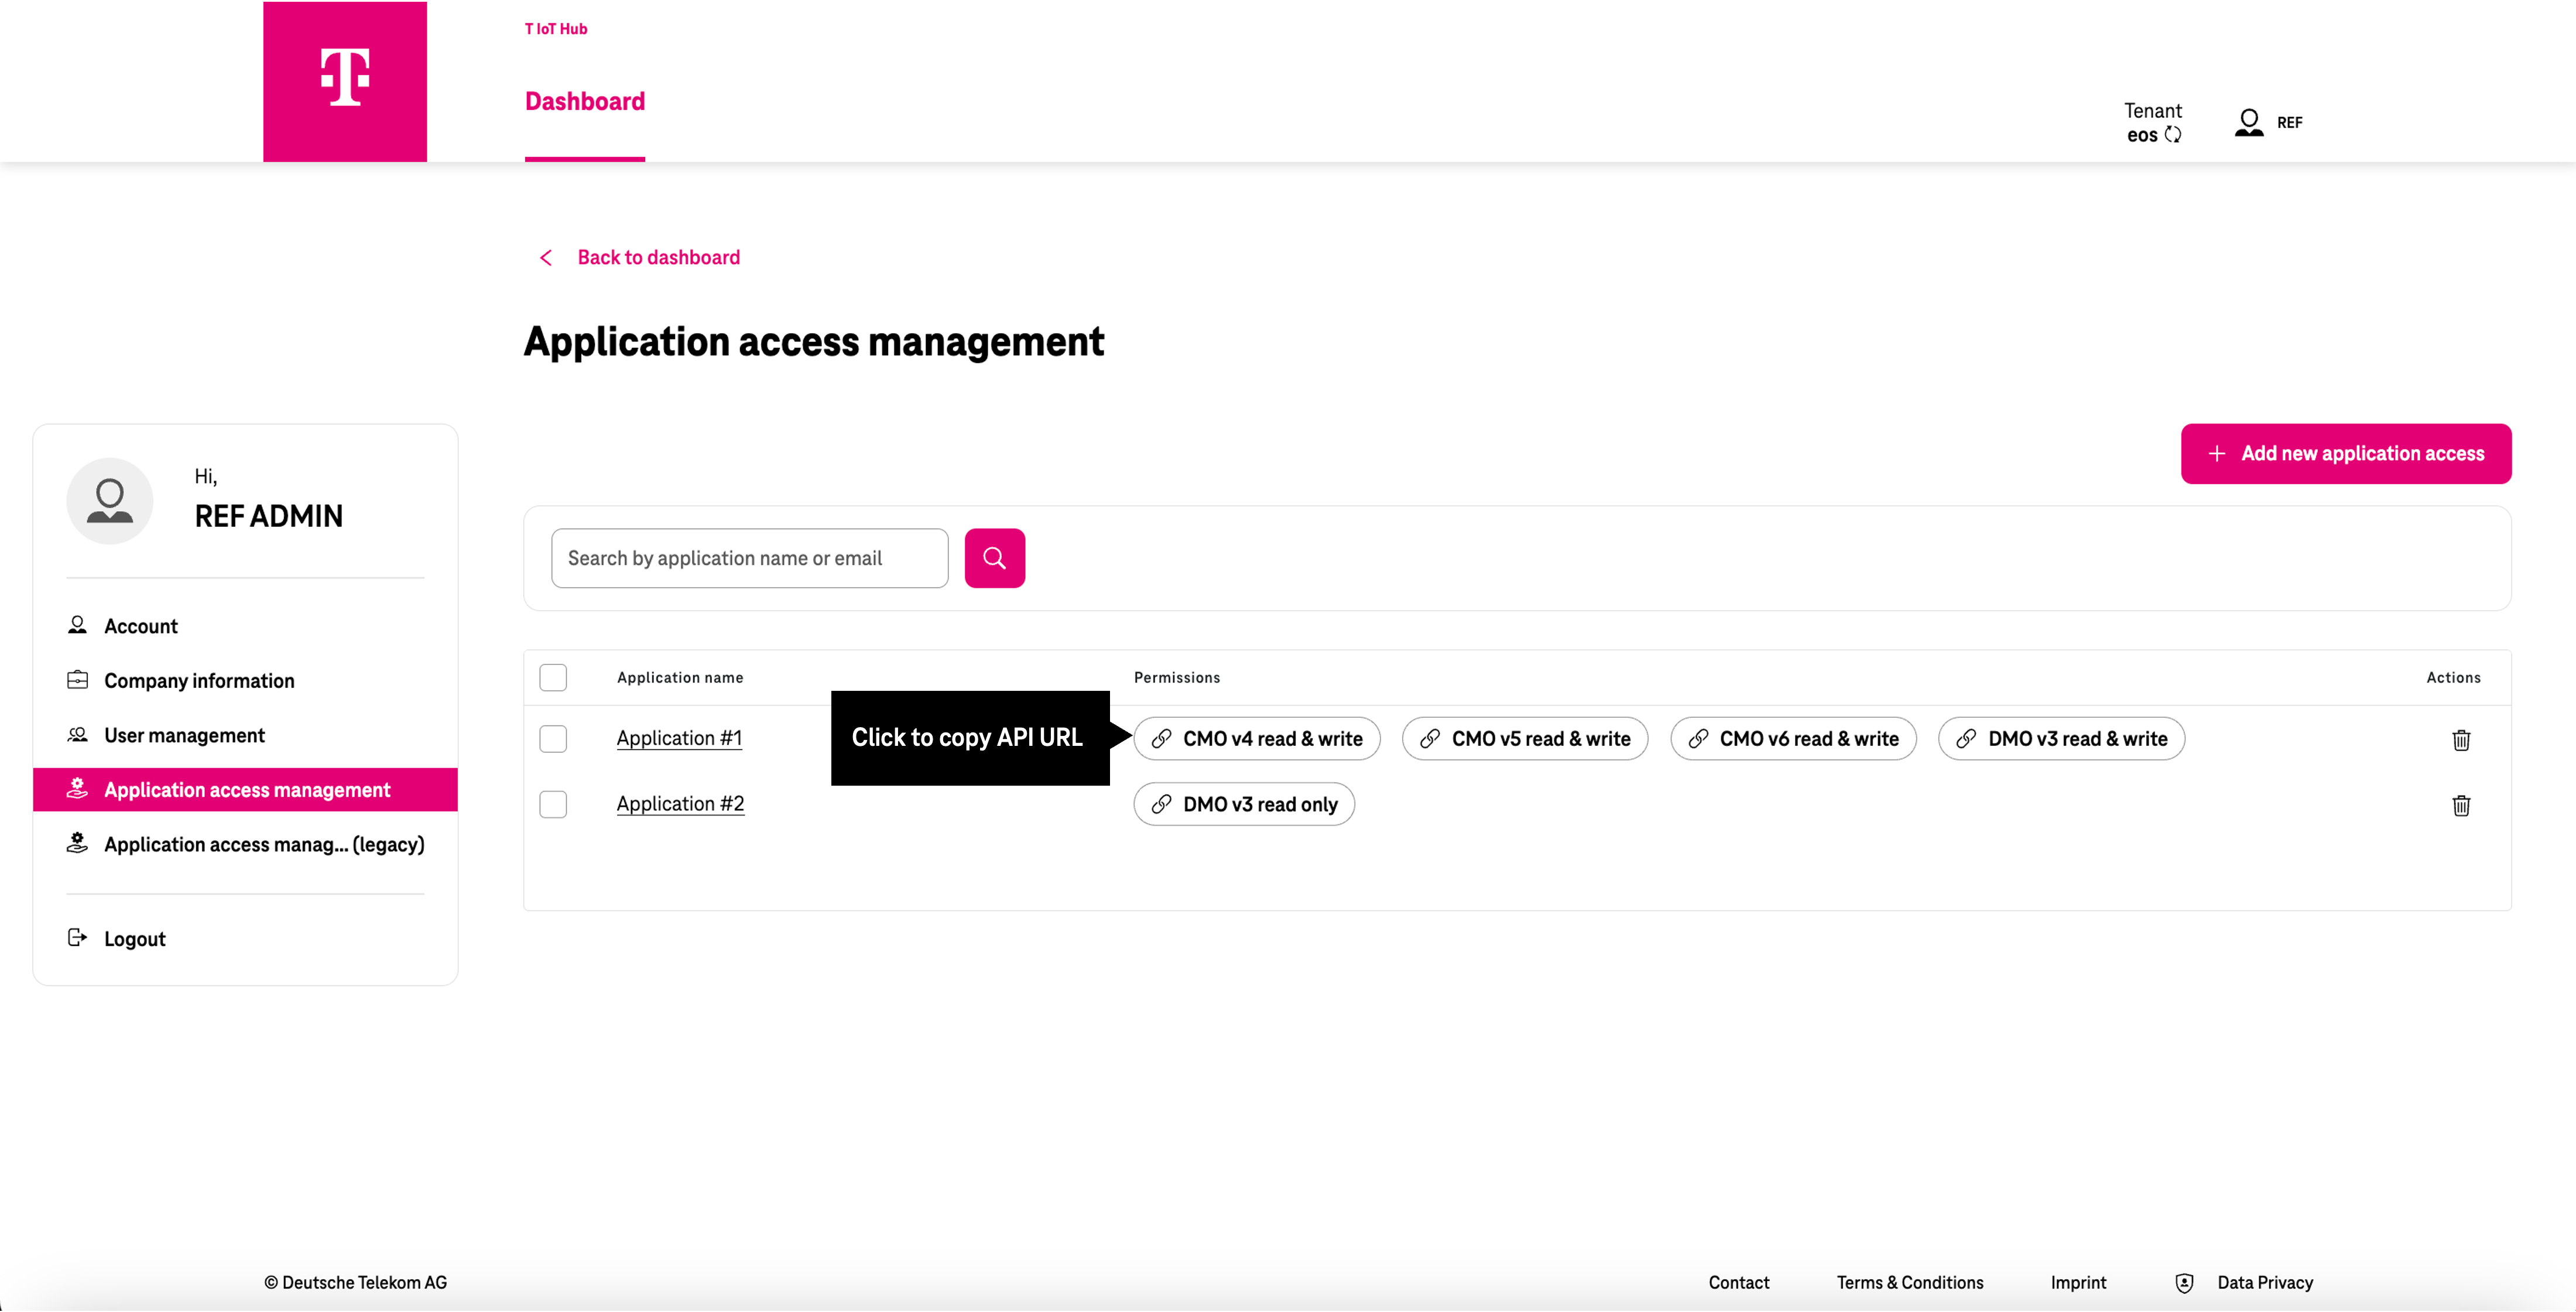Open Company information sidebar item
The width and height of the screenshot is (2576, 1312).
[x=199, y=681]
